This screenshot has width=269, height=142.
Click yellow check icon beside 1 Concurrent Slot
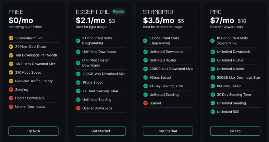[11, 38]
